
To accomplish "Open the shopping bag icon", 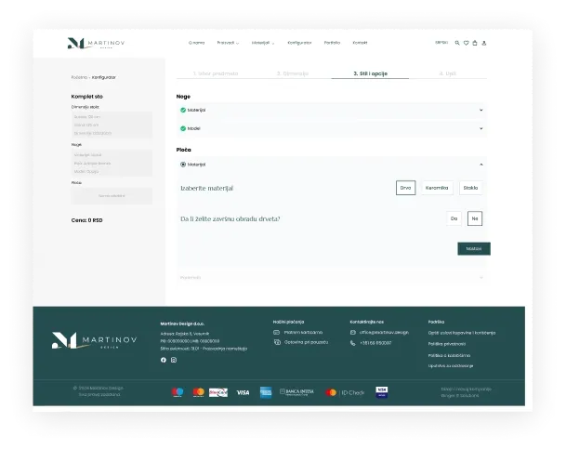I will coord(475,43).
